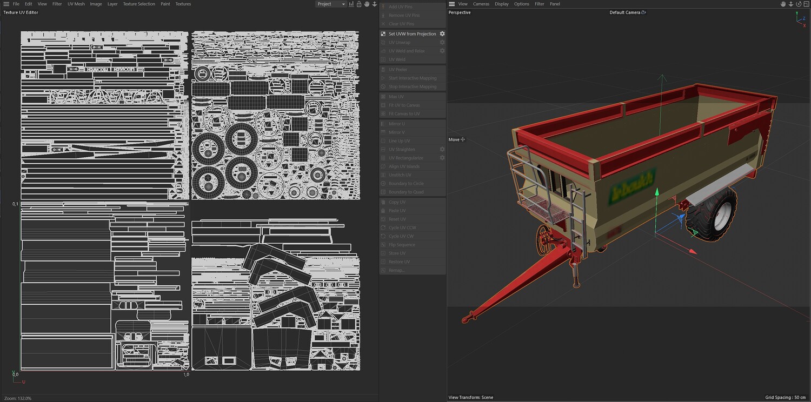Click the viewport orbit rotate icon
The image size is (811, 402).
pos(797,4)
